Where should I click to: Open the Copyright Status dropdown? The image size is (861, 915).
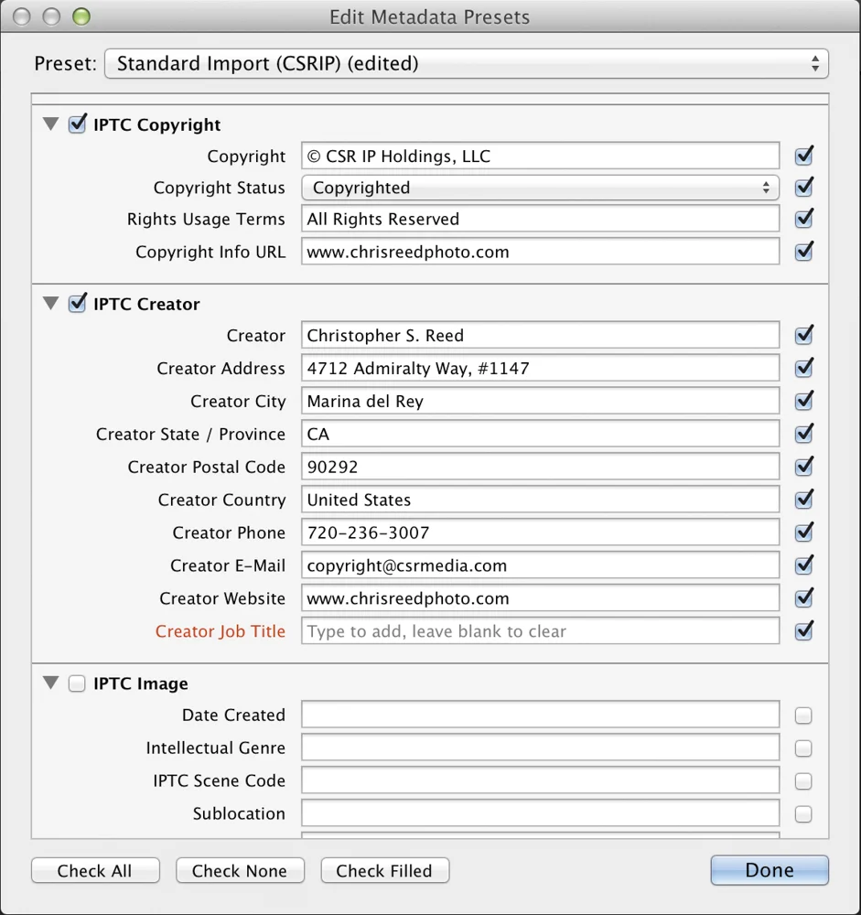pos(540,188)
